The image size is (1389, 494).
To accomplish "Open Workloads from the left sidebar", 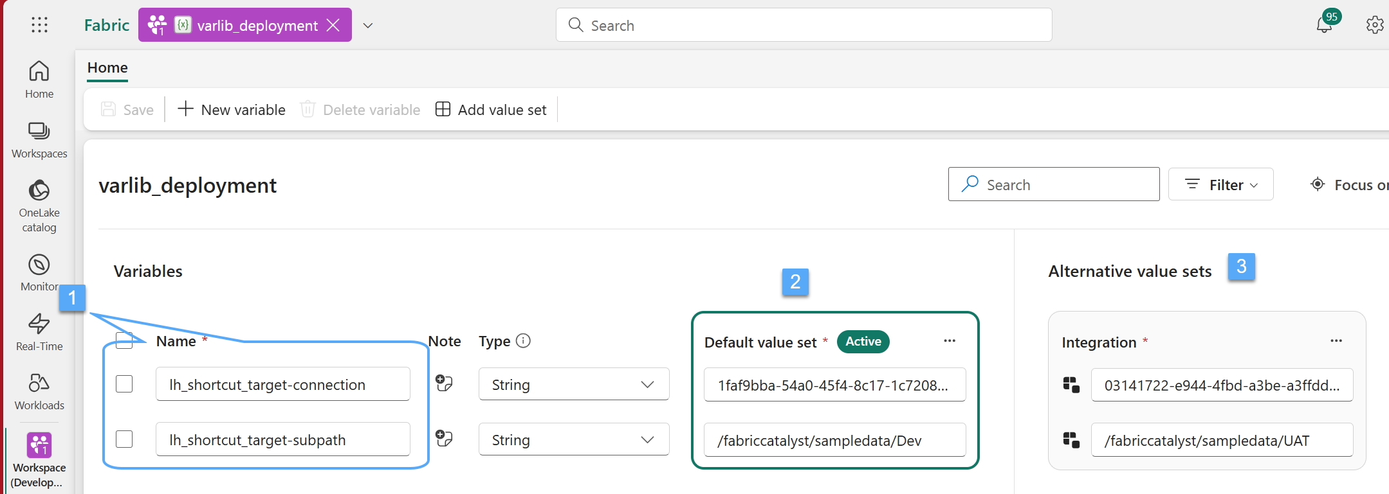I will pos(39,391).
